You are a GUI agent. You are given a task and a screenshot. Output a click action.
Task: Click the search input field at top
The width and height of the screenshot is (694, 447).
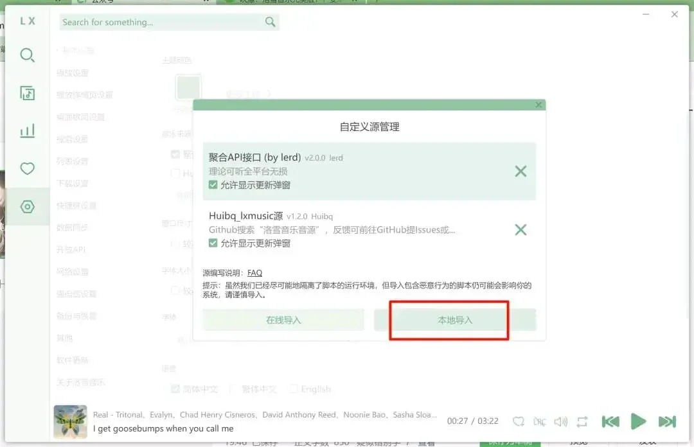pyautogui.click(x=161, y=22)
